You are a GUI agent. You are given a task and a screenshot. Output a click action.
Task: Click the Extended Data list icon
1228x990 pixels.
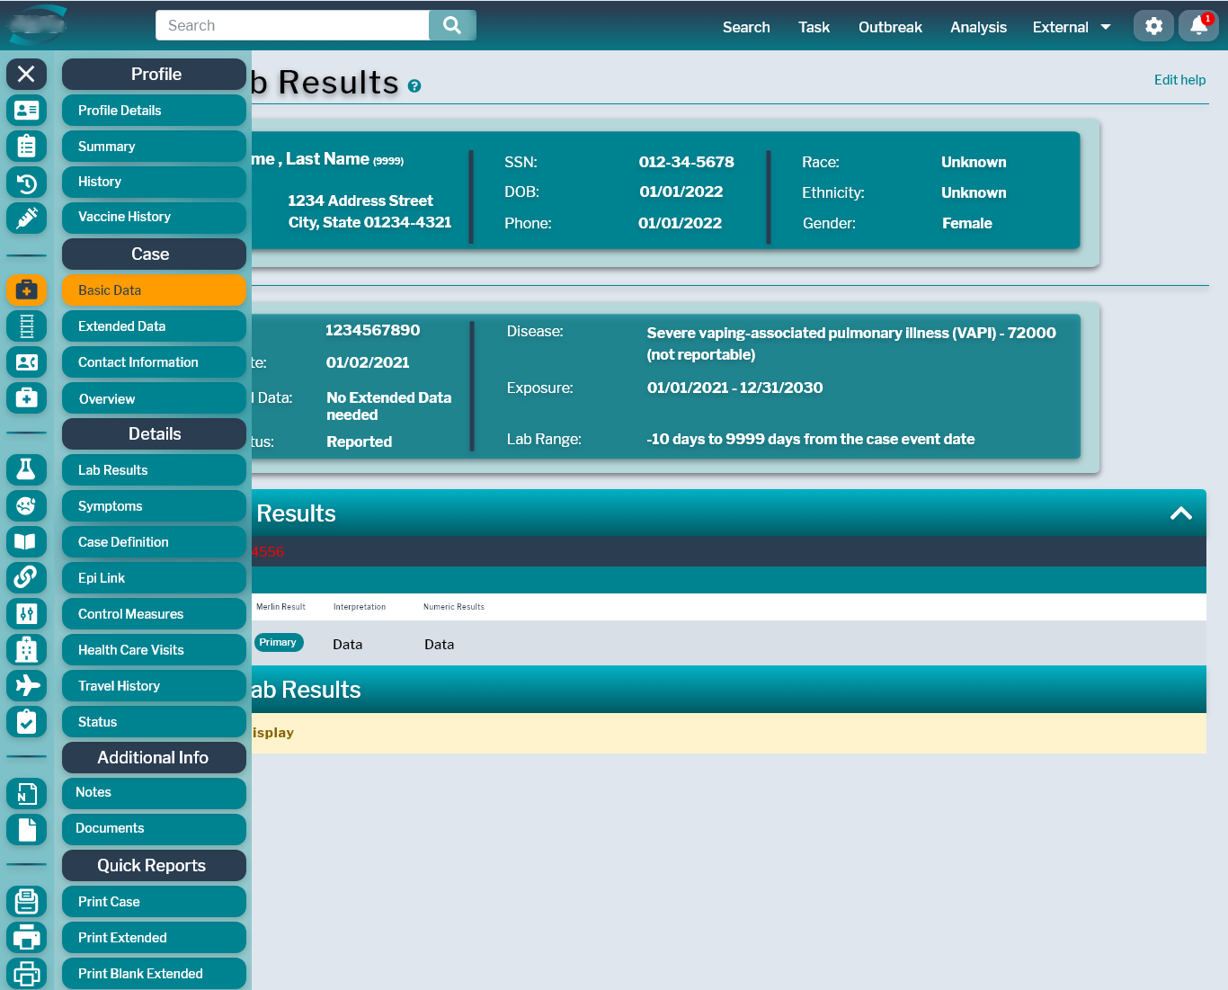[26, 326]
